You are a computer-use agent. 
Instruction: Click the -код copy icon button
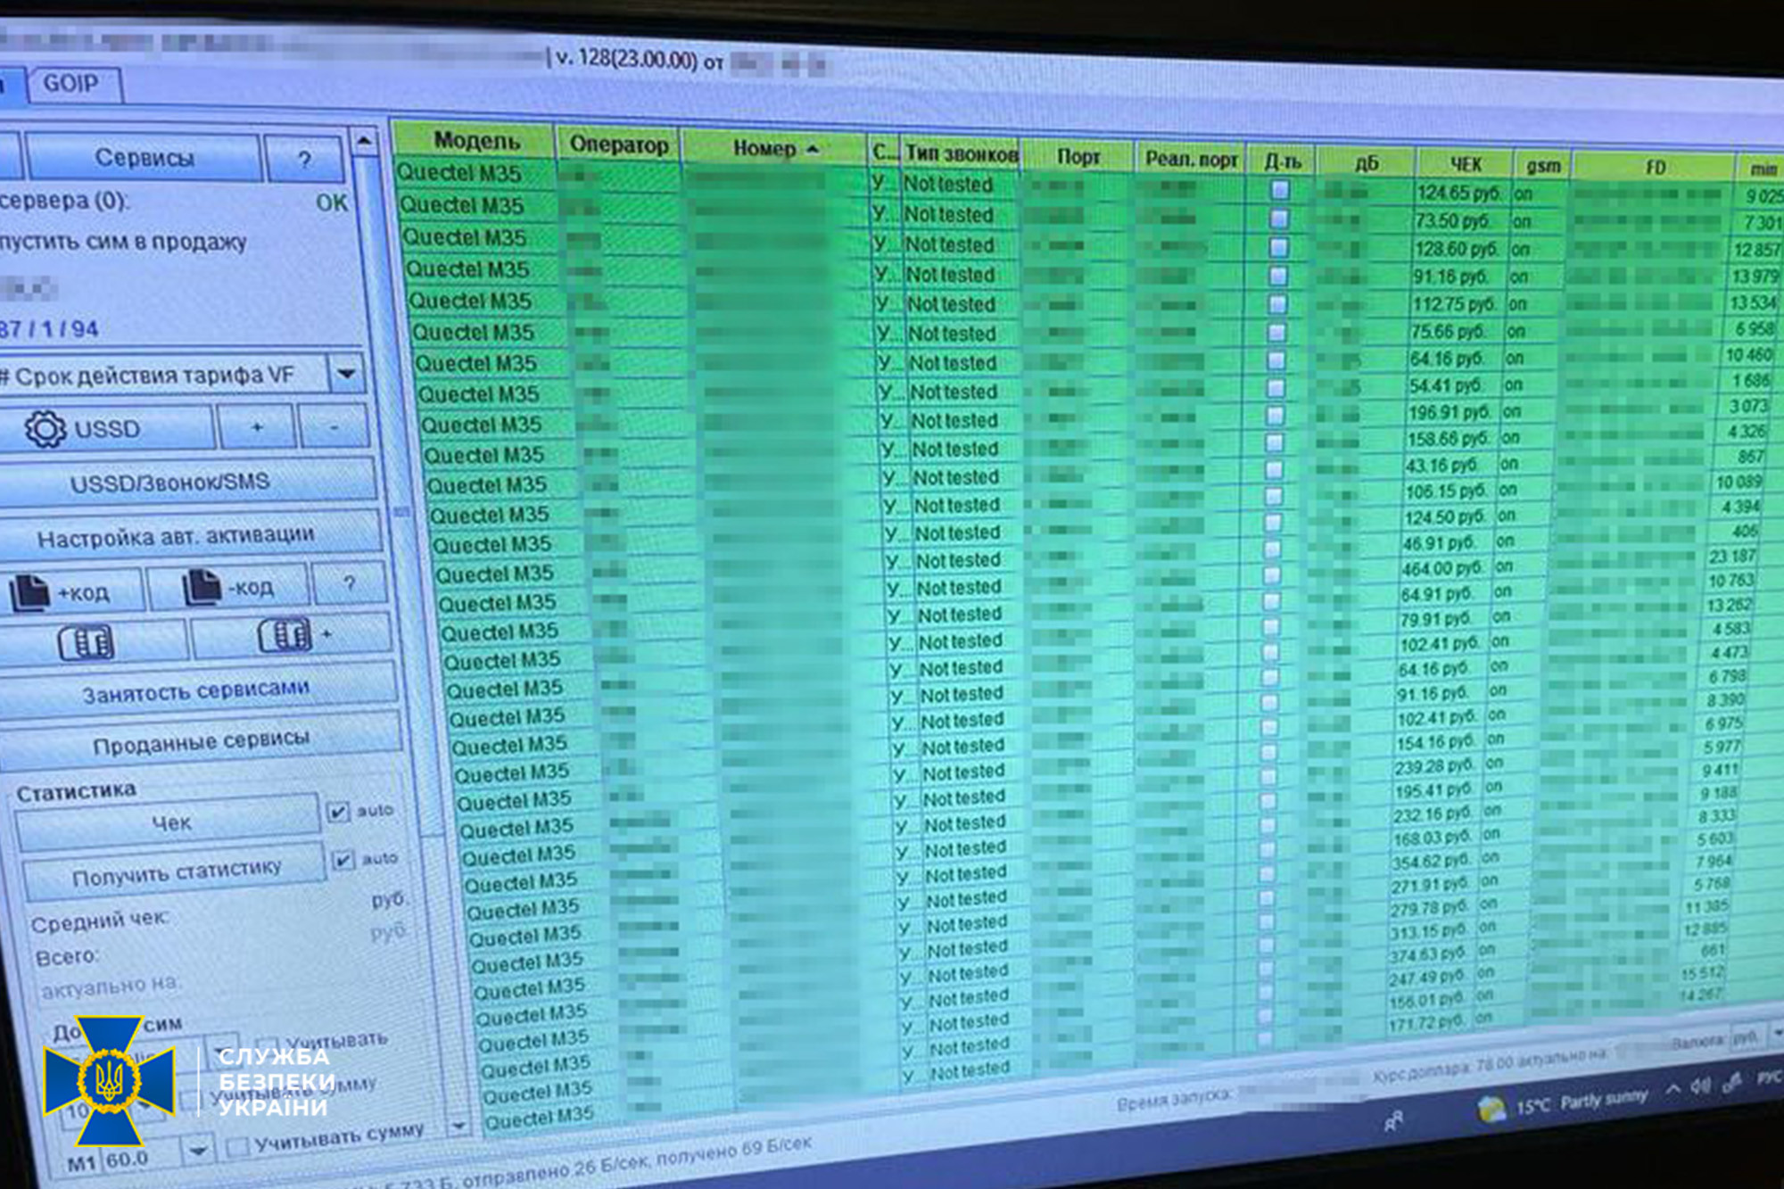coord(228,587)
